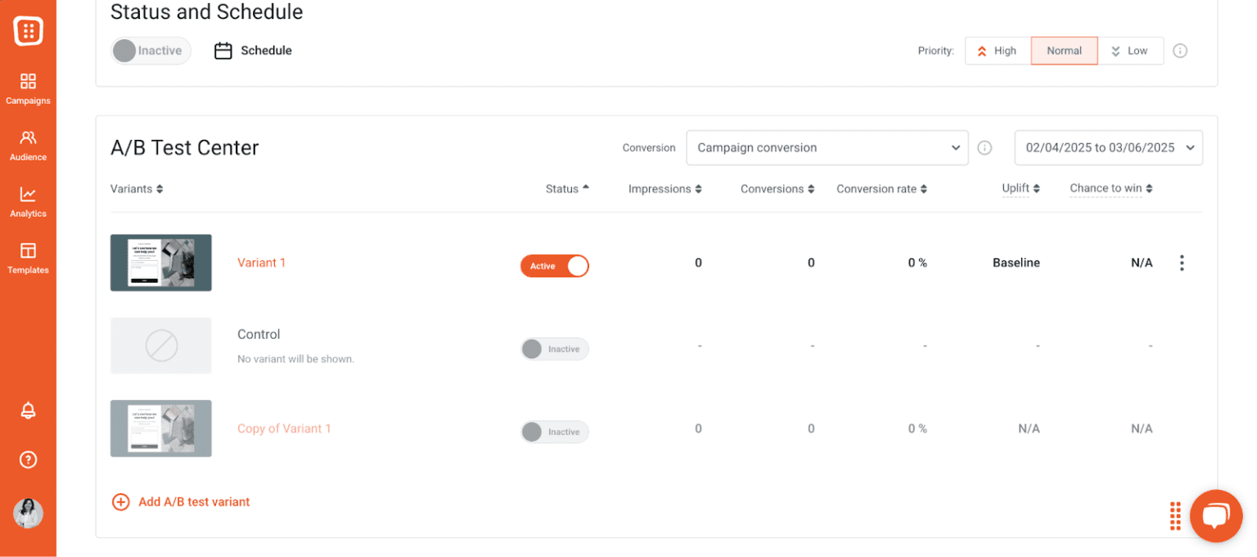Screen dimensions: 1257x557
Task: Open the live chat bubble
Action: coord(1215,515)
